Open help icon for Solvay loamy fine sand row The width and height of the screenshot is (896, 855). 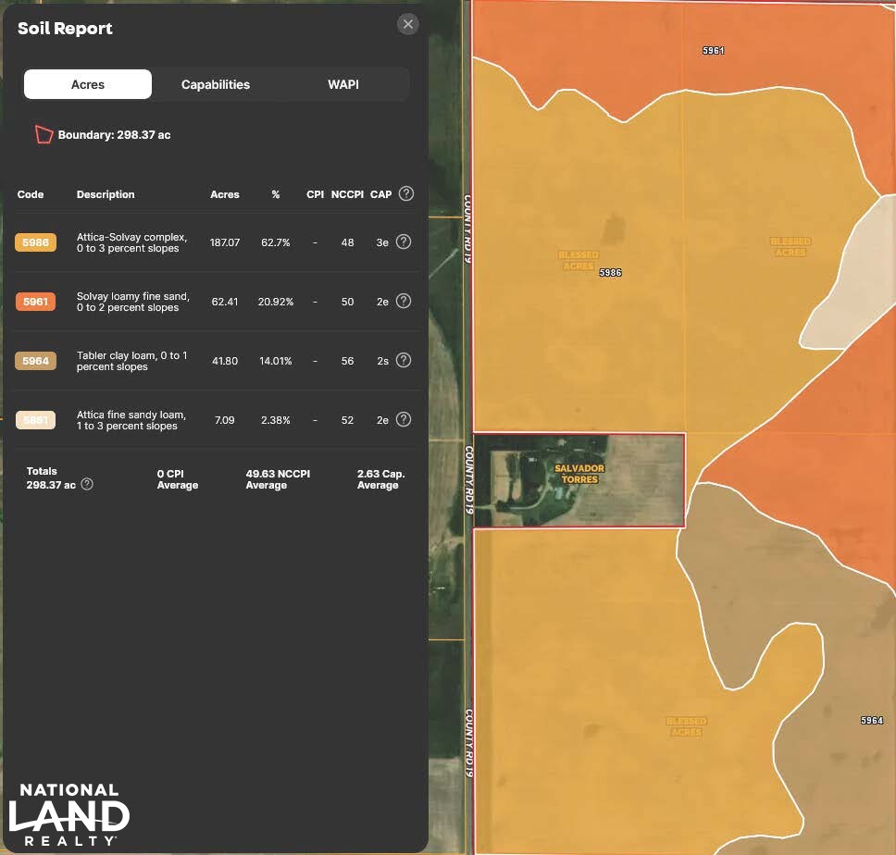(x=404, y=301)
